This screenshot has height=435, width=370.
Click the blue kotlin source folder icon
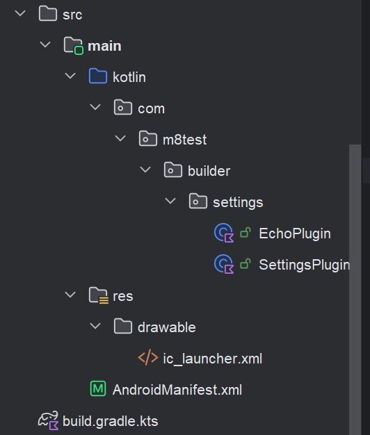click(x=98, y=76)
